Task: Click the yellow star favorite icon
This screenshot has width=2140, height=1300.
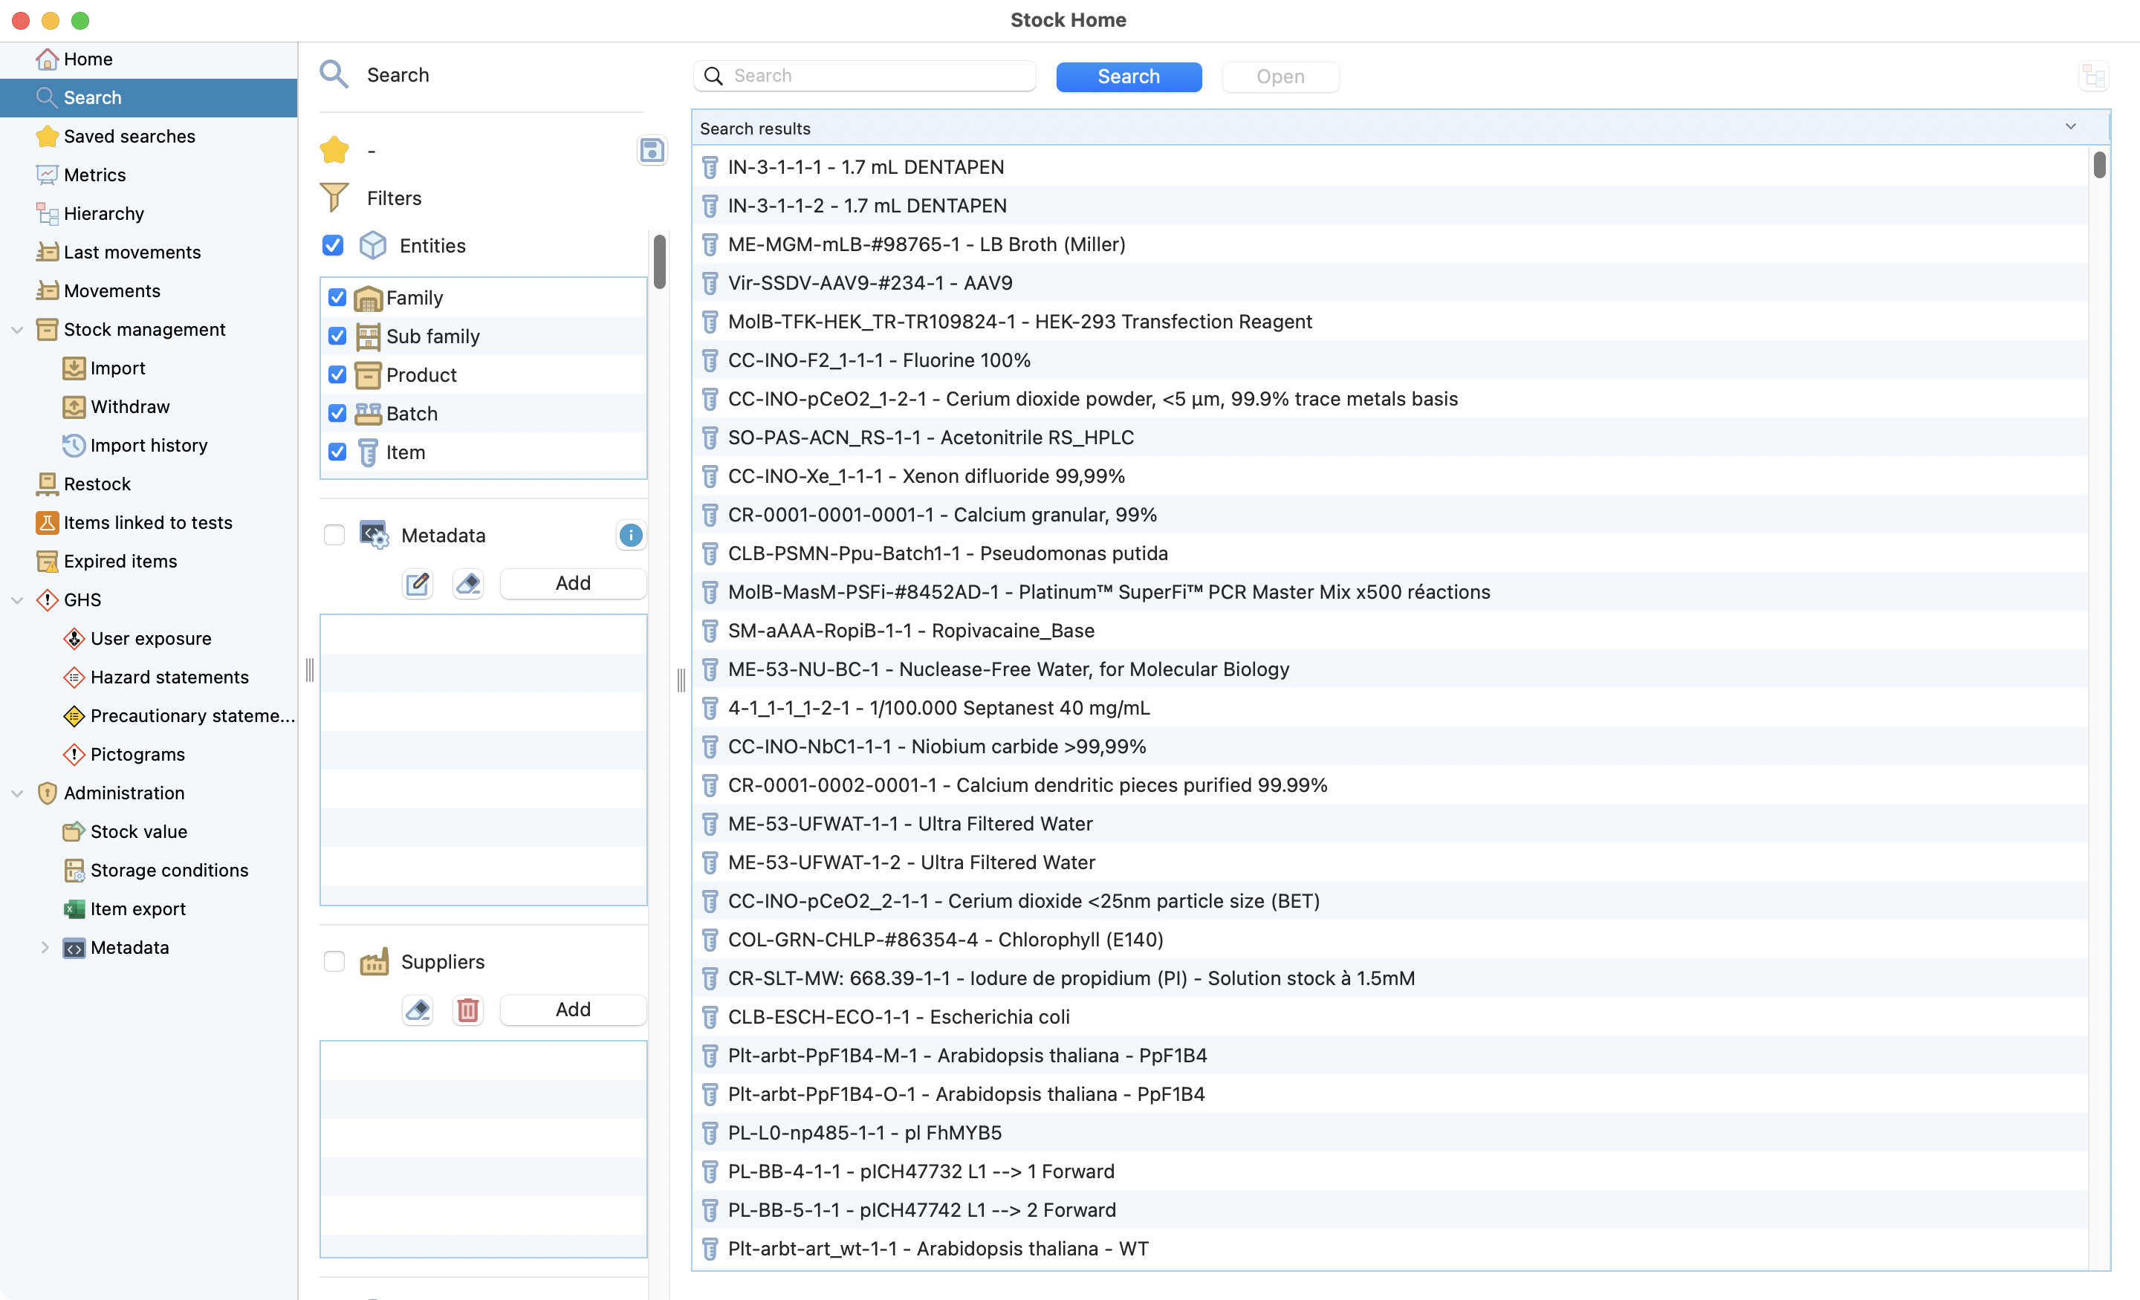Action: pos(334,150)
